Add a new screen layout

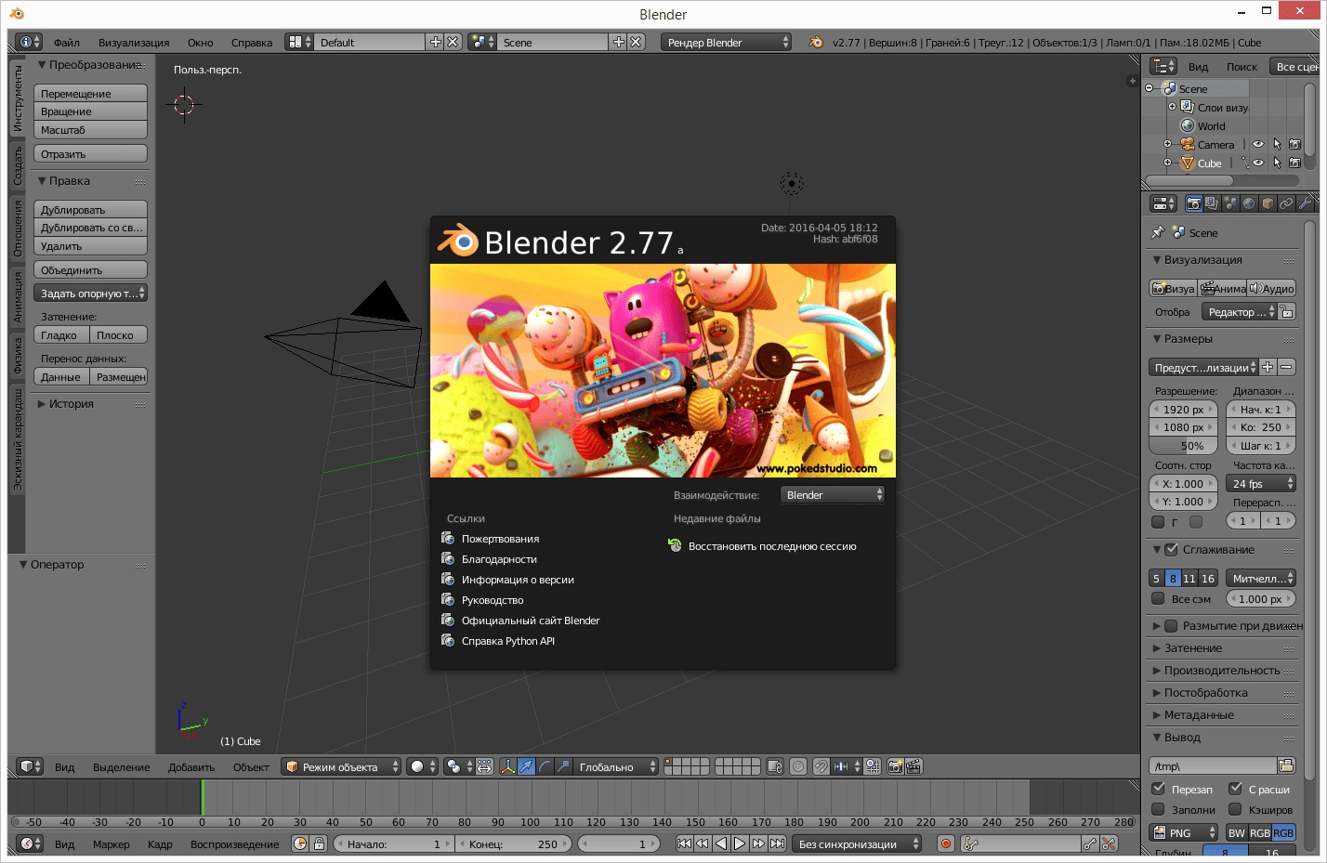[435, 42]
